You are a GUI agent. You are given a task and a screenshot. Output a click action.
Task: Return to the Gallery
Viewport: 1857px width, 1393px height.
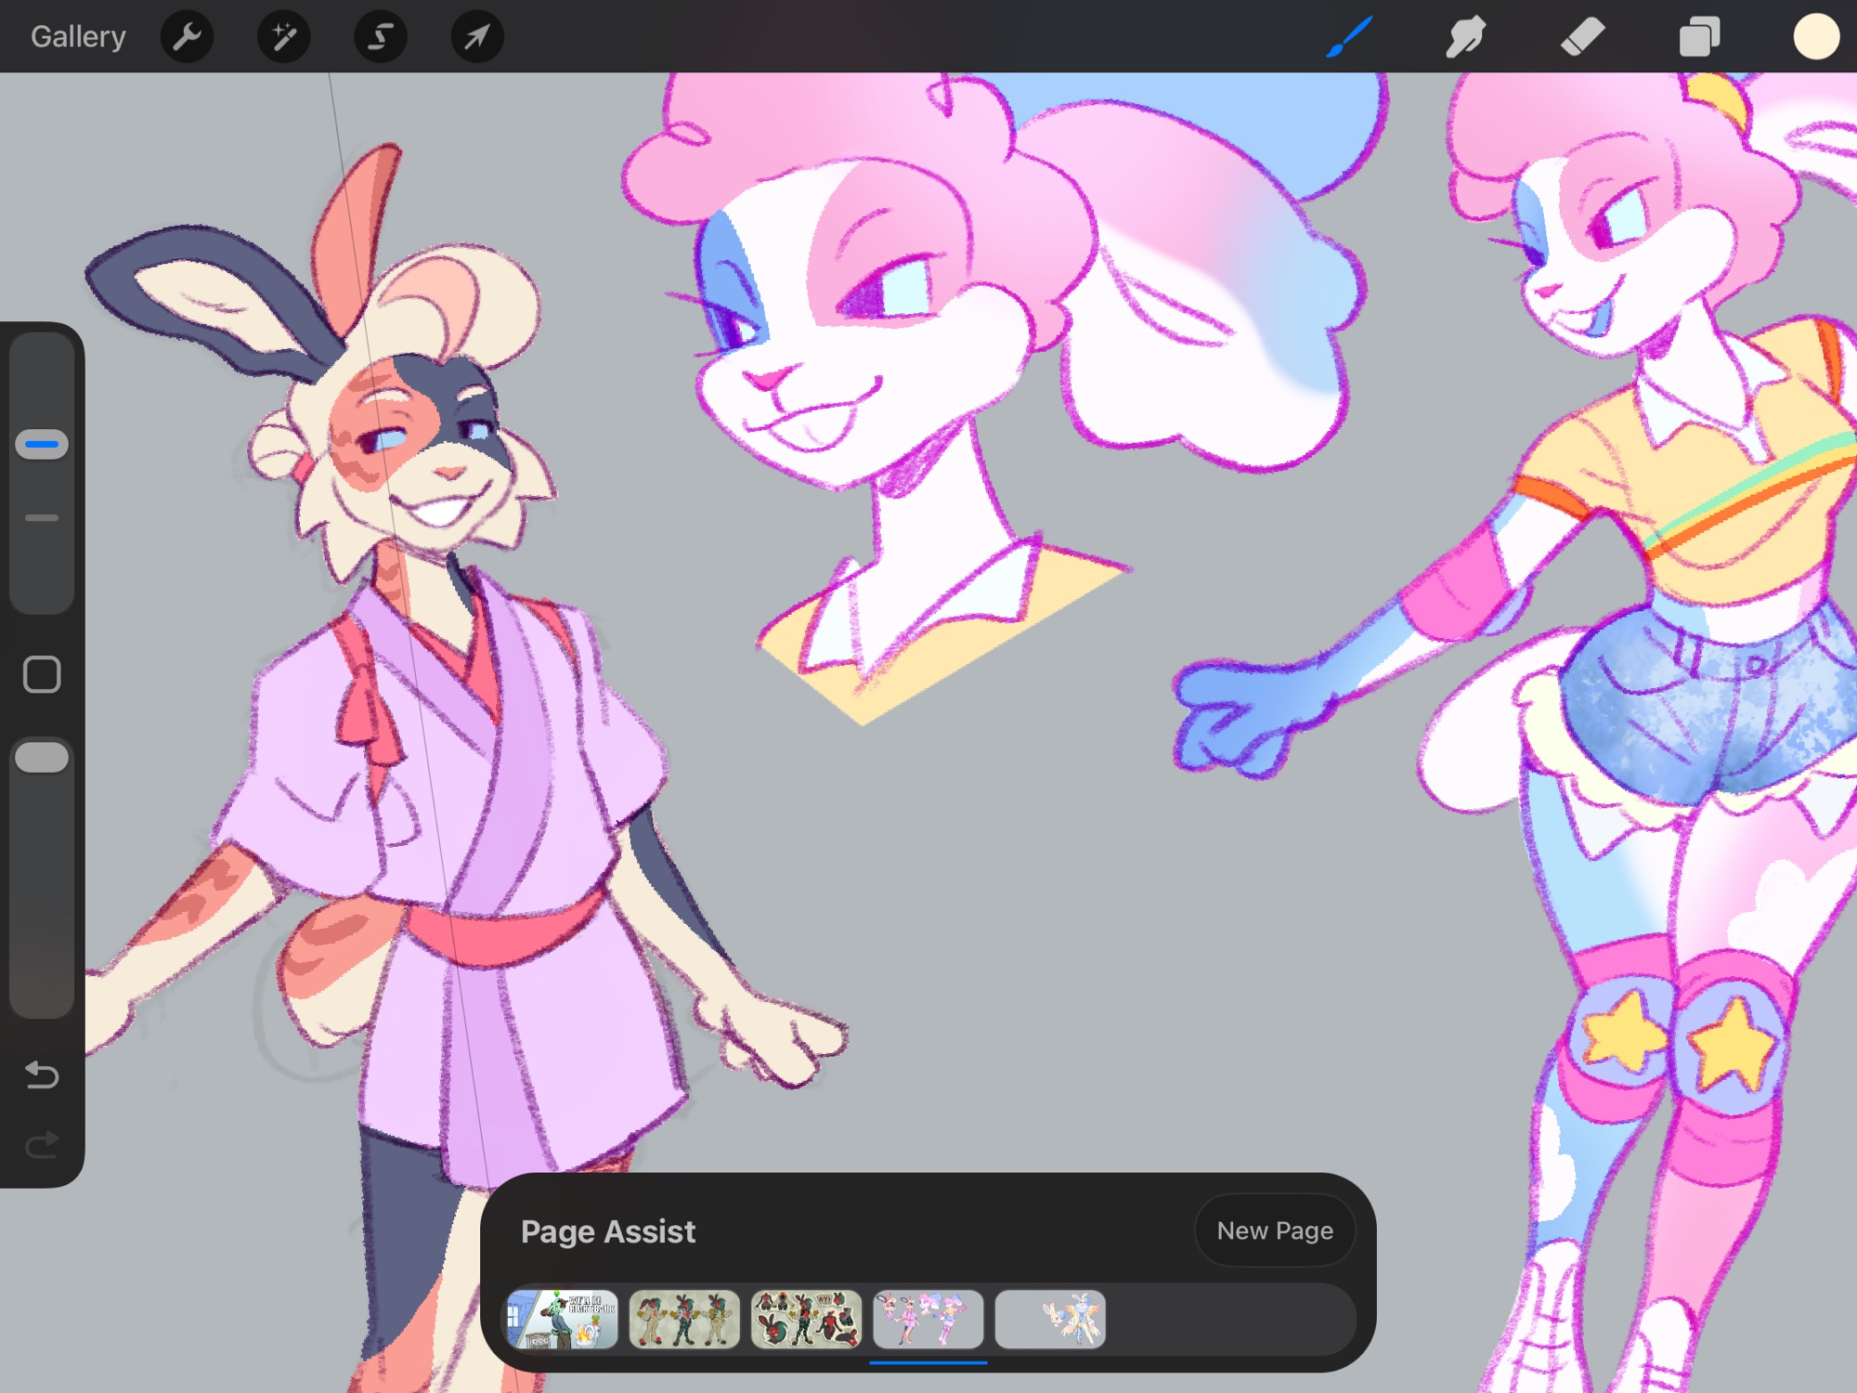[x=78, y=37]
